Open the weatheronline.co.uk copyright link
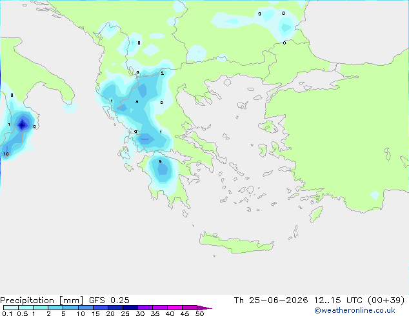The height and width of the screenshot is (316, 409). point(355,310)
